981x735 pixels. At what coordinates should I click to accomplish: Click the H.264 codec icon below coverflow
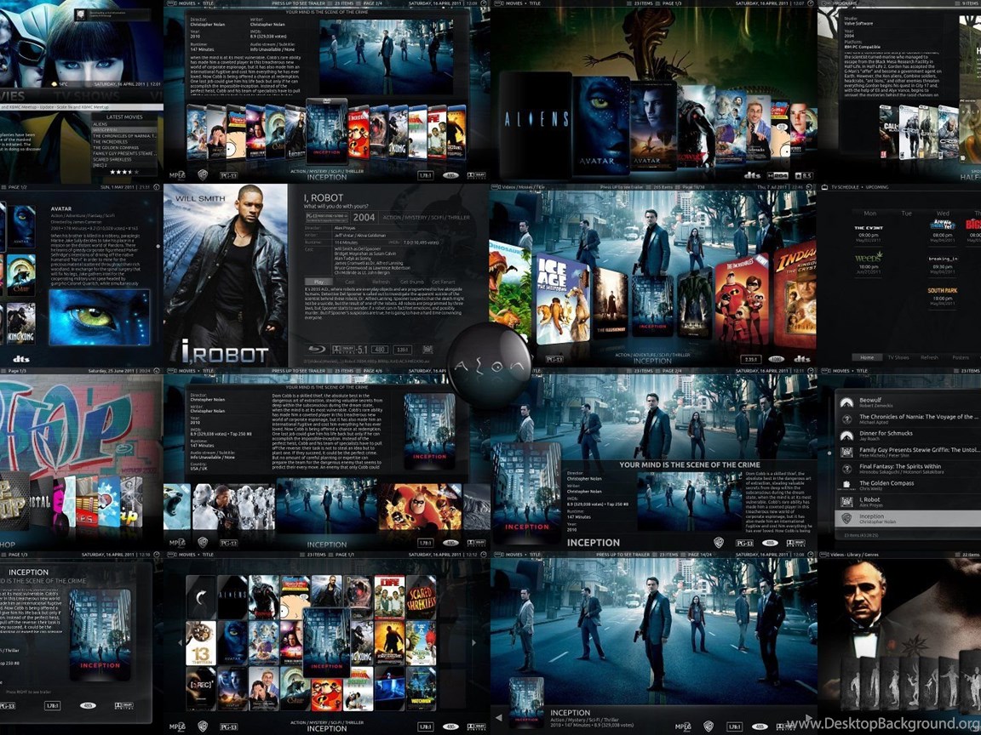[777, 175]
